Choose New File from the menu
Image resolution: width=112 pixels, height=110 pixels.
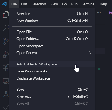(52, 14)
